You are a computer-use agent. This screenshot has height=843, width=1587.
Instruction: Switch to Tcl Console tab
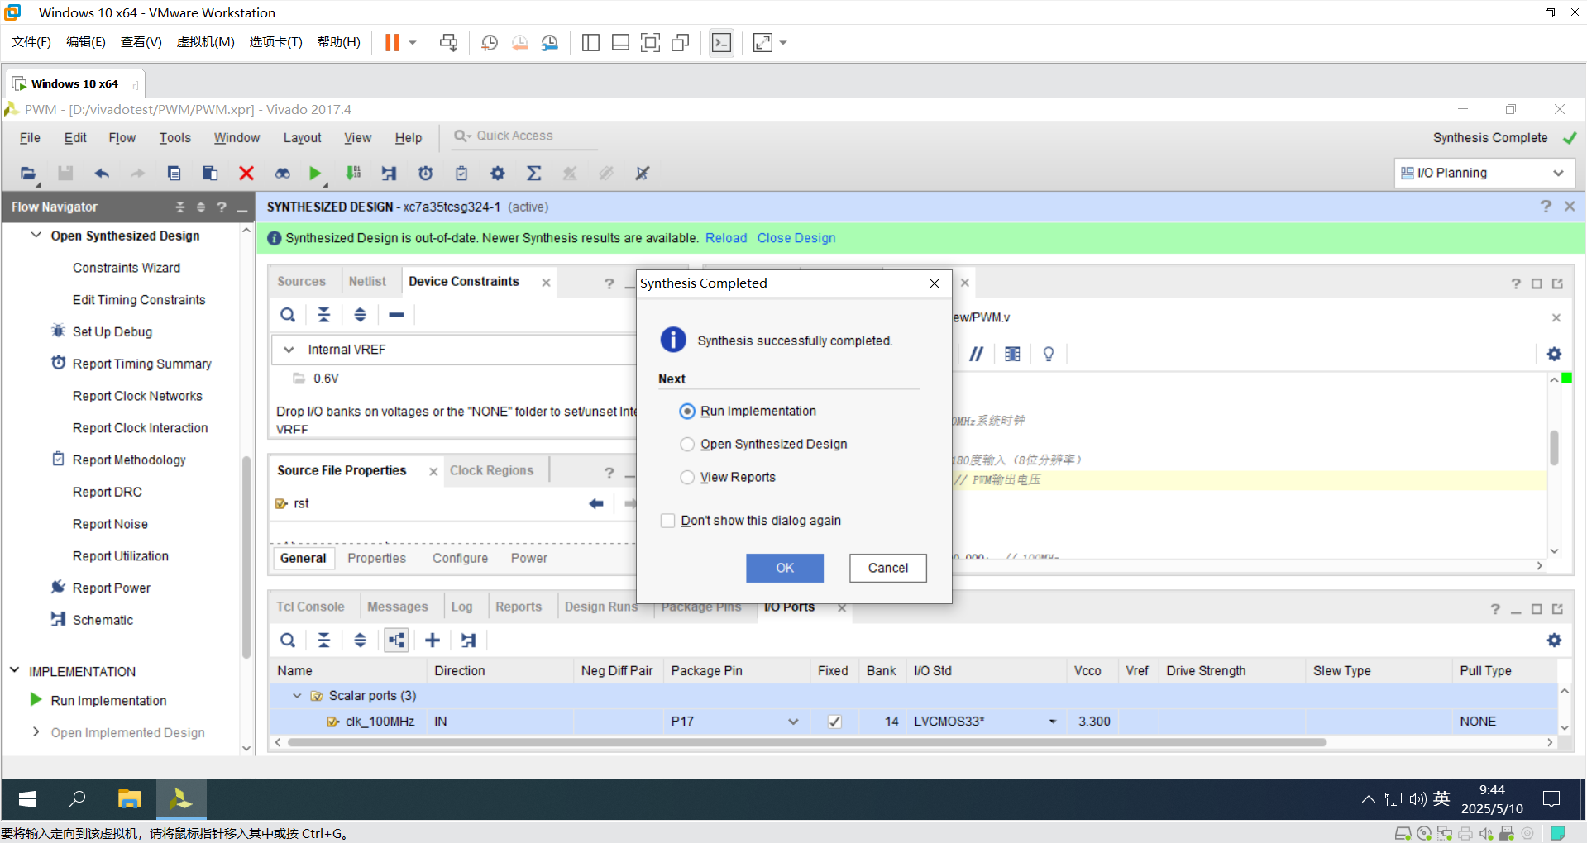point(310,607)
